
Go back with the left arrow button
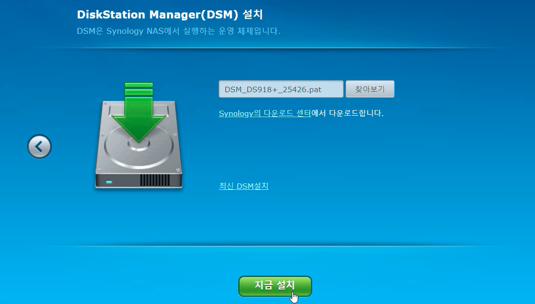point(39,147)
